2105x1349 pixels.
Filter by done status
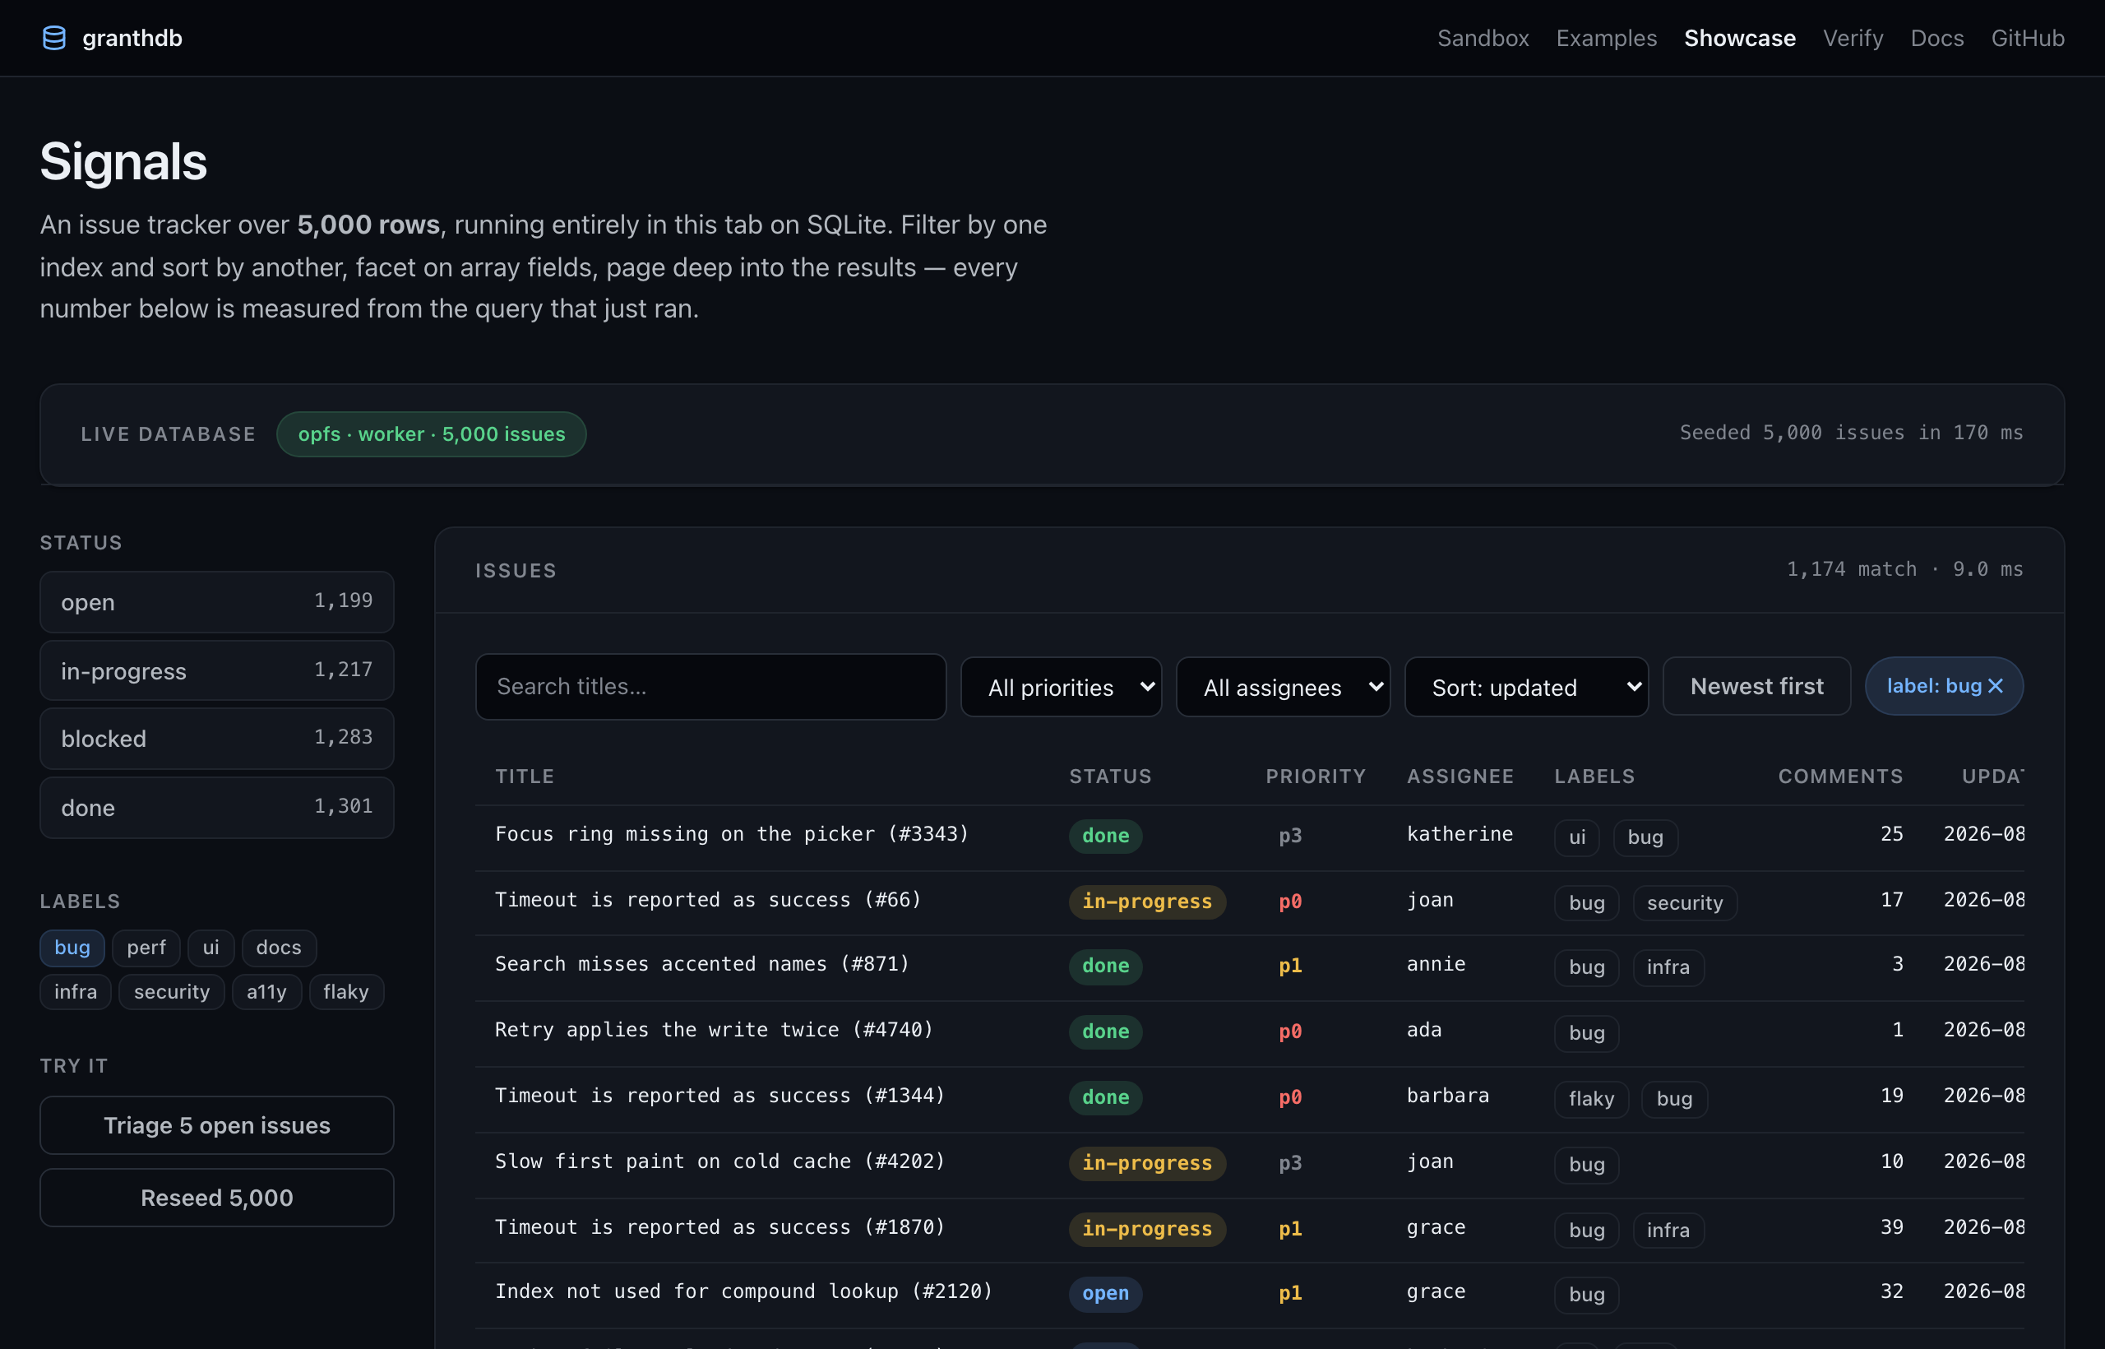click(x=216, y=807)
